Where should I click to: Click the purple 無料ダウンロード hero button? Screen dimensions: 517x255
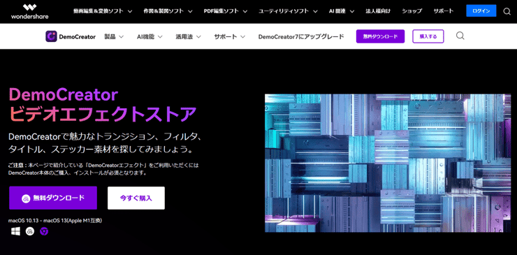[x=53, y=198]
